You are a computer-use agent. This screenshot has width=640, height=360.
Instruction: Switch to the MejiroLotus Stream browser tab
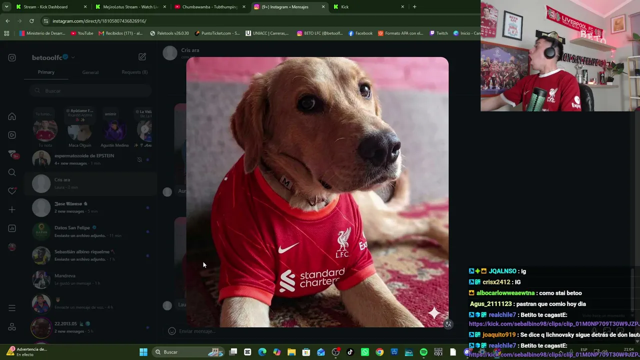coord(131,7)
